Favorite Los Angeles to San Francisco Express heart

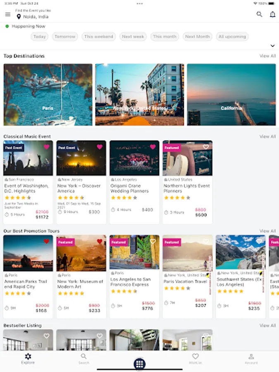pyautogui.click(x=153, y=241)
